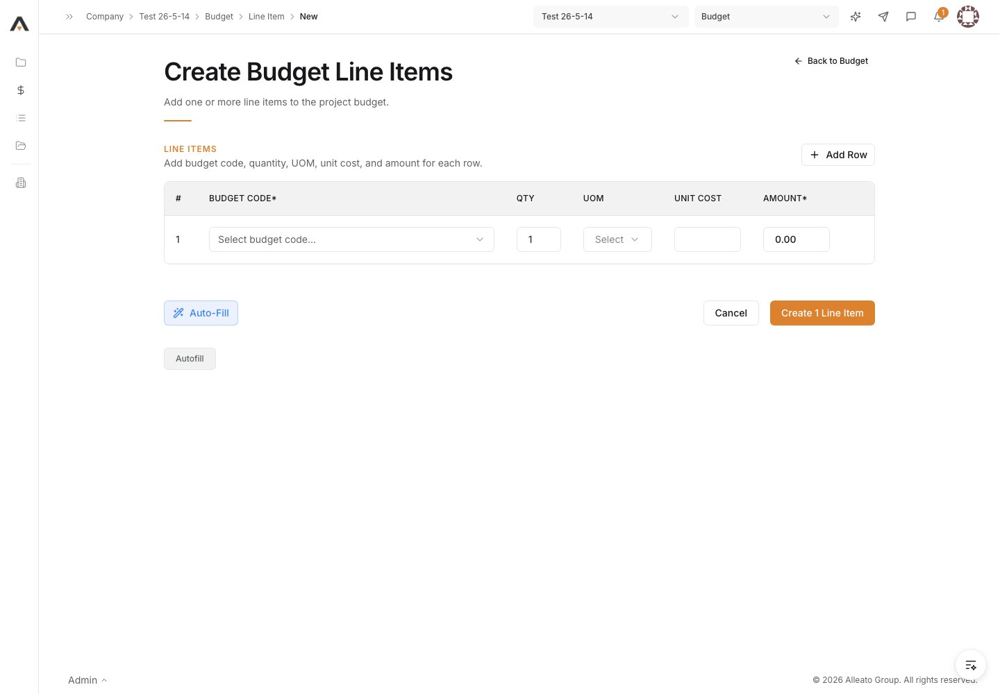Screen dimensions: 1000x694
Task: Click the LINE ITEMS section label
Action: [x=190, y=149]
